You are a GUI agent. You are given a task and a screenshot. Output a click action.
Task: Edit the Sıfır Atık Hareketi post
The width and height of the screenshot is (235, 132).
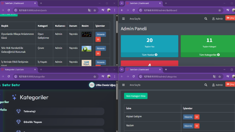pos(100,48)
